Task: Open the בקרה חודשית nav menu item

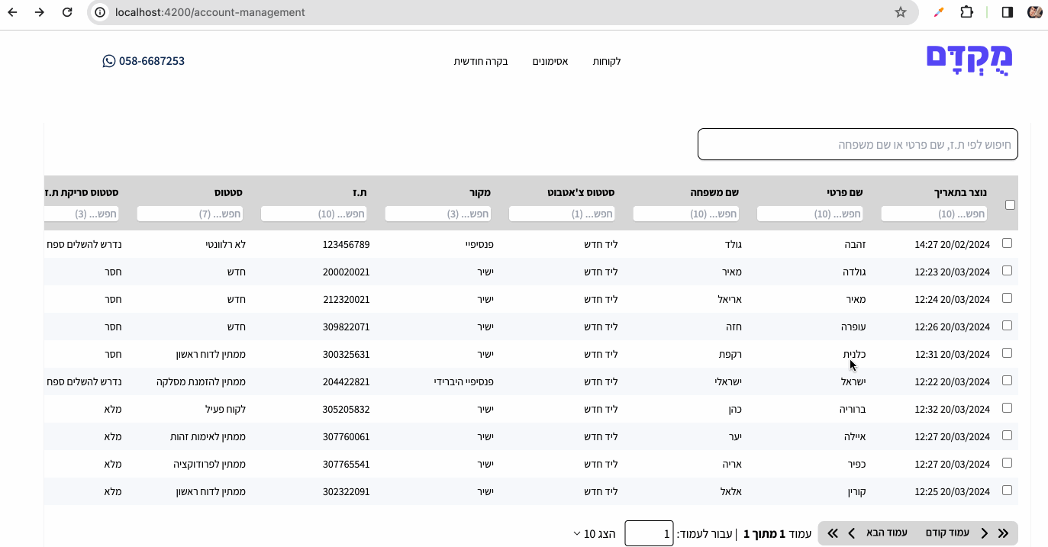Action: pos(481,61)
